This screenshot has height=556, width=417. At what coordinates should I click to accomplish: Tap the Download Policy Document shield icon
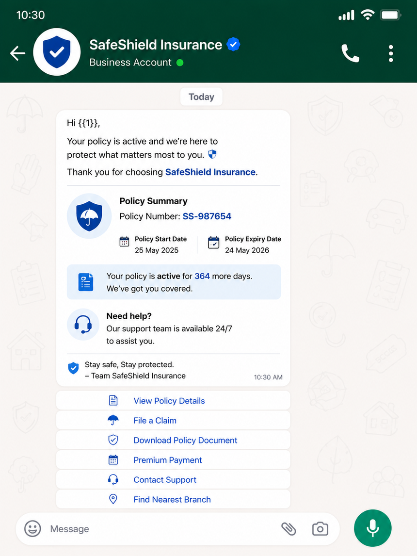point(113,440)
